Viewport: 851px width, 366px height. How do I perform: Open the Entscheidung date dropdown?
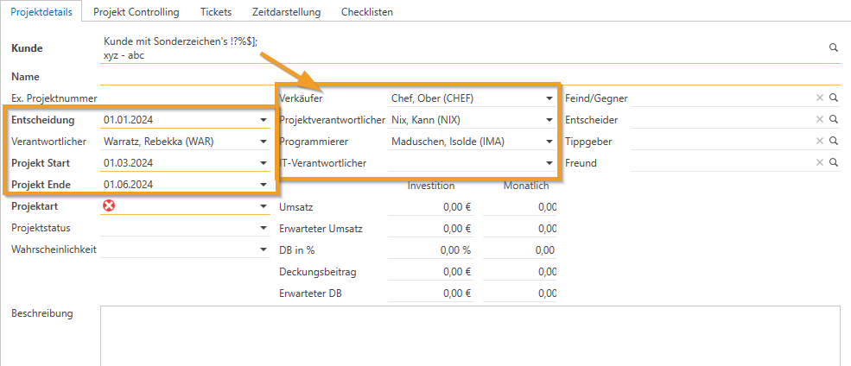(x=264, y=120)
